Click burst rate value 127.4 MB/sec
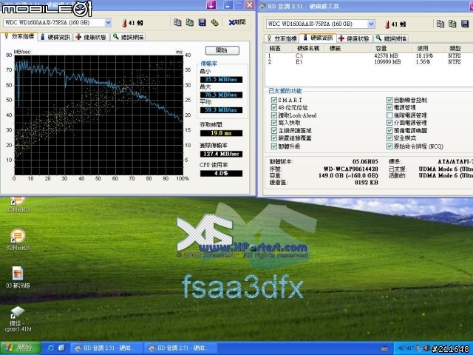This screenshot has width=473, height=355. (221, 154)
